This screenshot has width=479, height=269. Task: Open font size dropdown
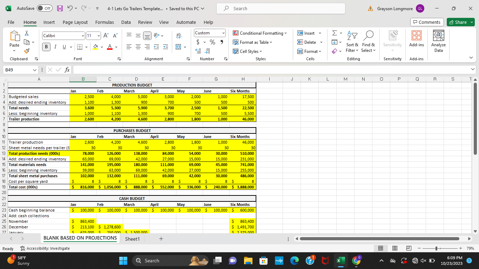pos(99,36)
